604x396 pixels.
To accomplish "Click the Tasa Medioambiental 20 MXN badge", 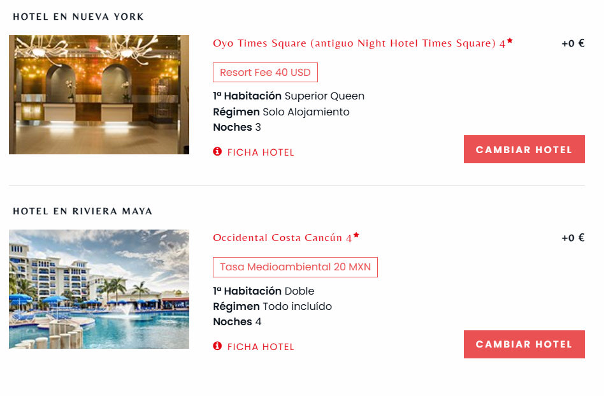I will click(295, 267).
